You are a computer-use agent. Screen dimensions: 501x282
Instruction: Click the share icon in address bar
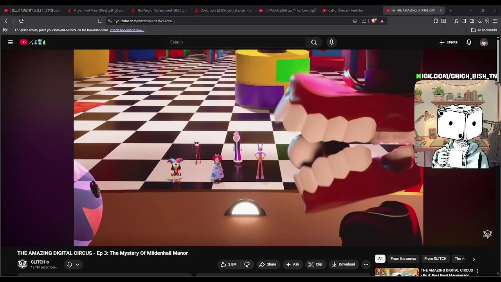364,21
